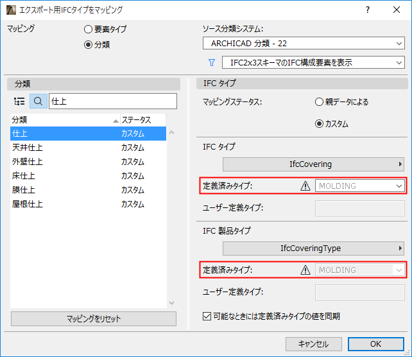
Task: Select the 天井仕上 row
Action: pos(88,148)
